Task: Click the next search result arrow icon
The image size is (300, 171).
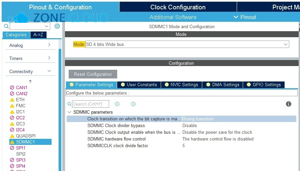Action: click(133, 104)
